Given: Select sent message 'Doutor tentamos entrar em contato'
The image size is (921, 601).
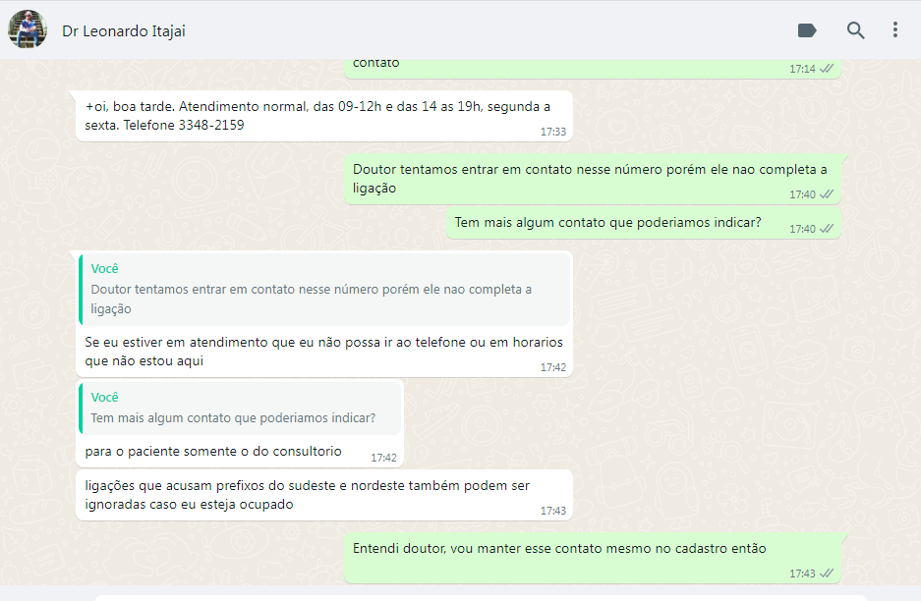Looking at the screenshot, I should click(x=592, y=179).
